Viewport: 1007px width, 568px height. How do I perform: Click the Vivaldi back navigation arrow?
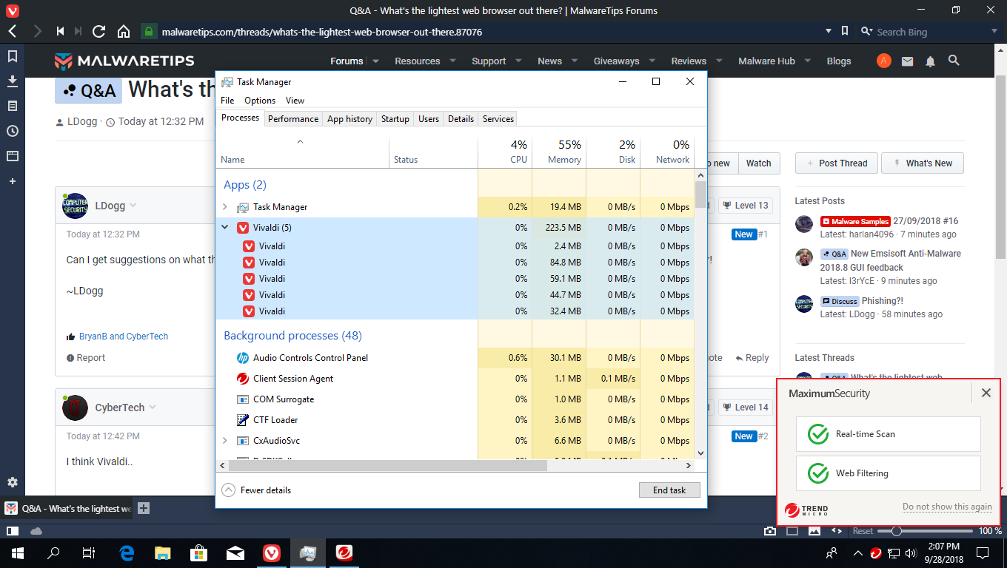pyautogui.click(x=13, y=32)
